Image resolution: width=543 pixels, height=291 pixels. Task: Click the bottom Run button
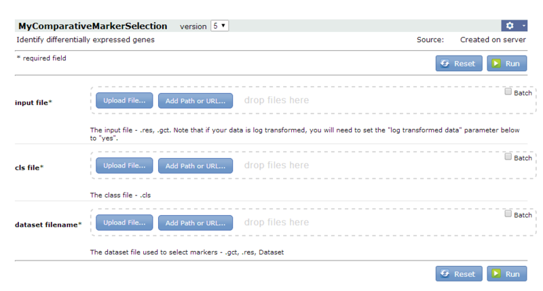coord(507,273)
